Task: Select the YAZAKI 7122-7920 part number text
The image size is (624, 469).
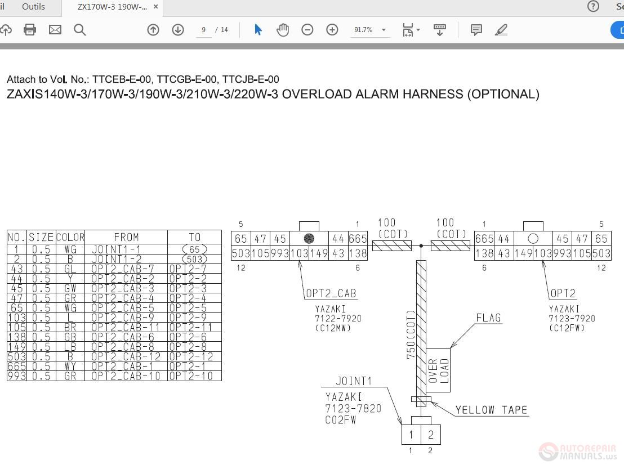Action: click(x=338, y=318)
